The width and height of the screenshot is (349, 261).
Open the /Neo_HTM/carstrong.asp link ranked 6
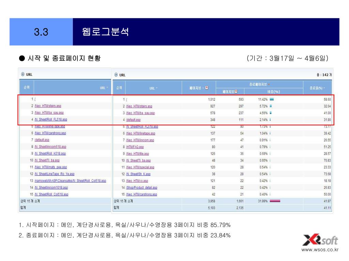point(50,133)
